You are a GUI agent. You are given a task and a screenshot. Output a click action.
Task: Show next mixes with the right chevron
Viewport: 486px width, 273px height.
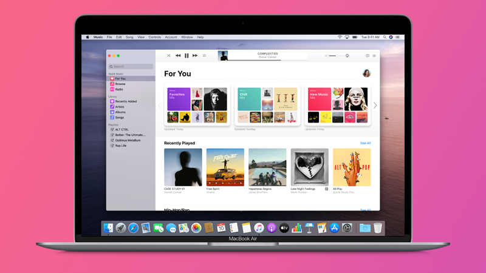pyautogui.click(x=375, y=105)
